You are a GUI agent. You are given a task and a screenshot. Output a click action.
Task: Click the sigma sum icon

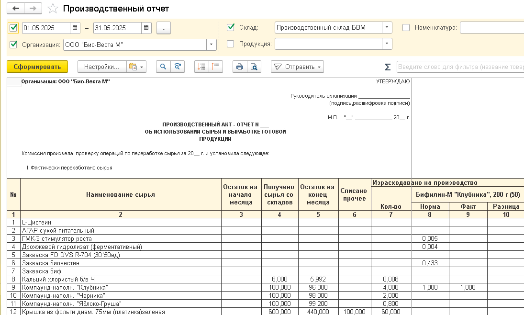tap(388, 67)
